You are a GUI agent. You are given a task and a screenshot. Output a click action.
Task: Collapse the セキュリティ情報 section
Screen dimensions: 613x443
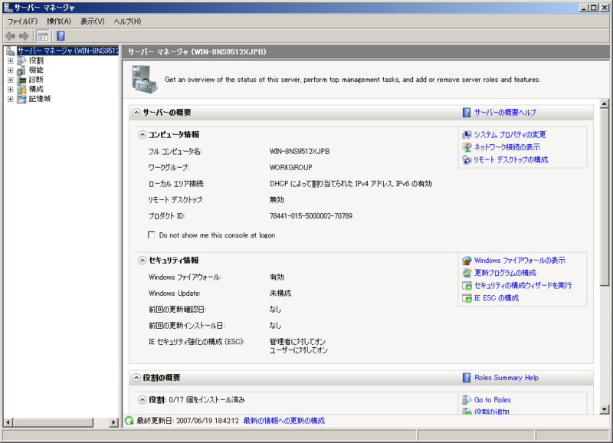pyautogui.click(x=142, y=261)
